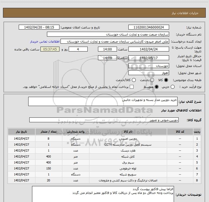
Task: Click the واحد شمارش column header
Action: (75, 132)
